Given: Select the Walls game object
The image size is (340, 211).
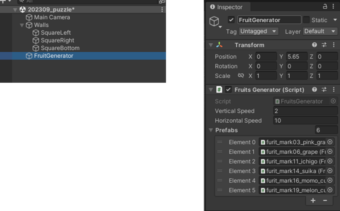Looking at the screenshot, I should [41, 25].
